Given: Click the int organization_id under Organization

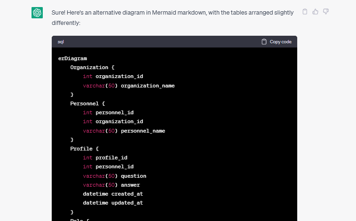Looking at the screenshot, I should [113, 76].
